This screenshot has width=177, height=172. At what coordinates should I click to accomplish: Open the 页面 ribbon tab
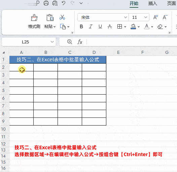(x=172, y=3)
